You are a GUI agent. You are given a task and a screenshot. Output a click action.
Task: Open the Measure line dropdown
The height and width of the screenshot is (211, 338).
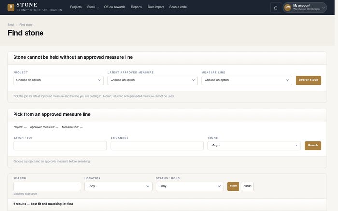[247, 80]
